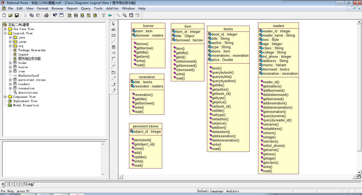This screenshot has height=195, width=362.
Task: Click the Open model folder icon
Action: click(x=10, y=15)
